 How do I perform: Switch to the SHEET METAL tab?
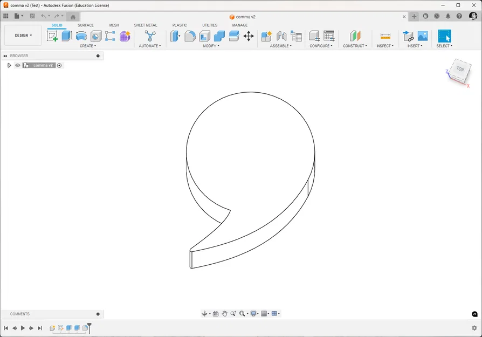click(x=146, y=25)
